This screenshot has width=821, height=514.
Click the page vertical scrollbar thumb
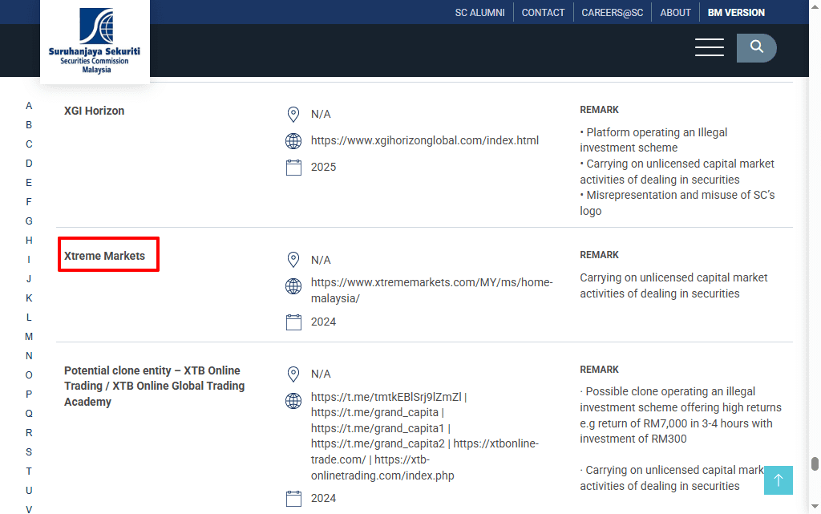click(815, 464)
